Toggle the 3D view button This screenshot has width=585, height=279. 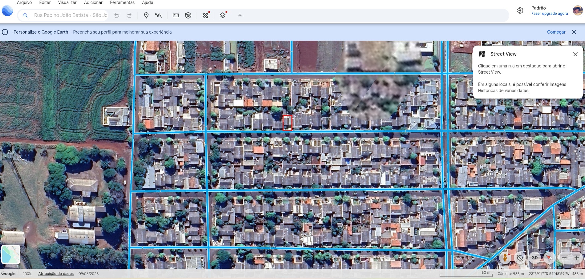535,258
